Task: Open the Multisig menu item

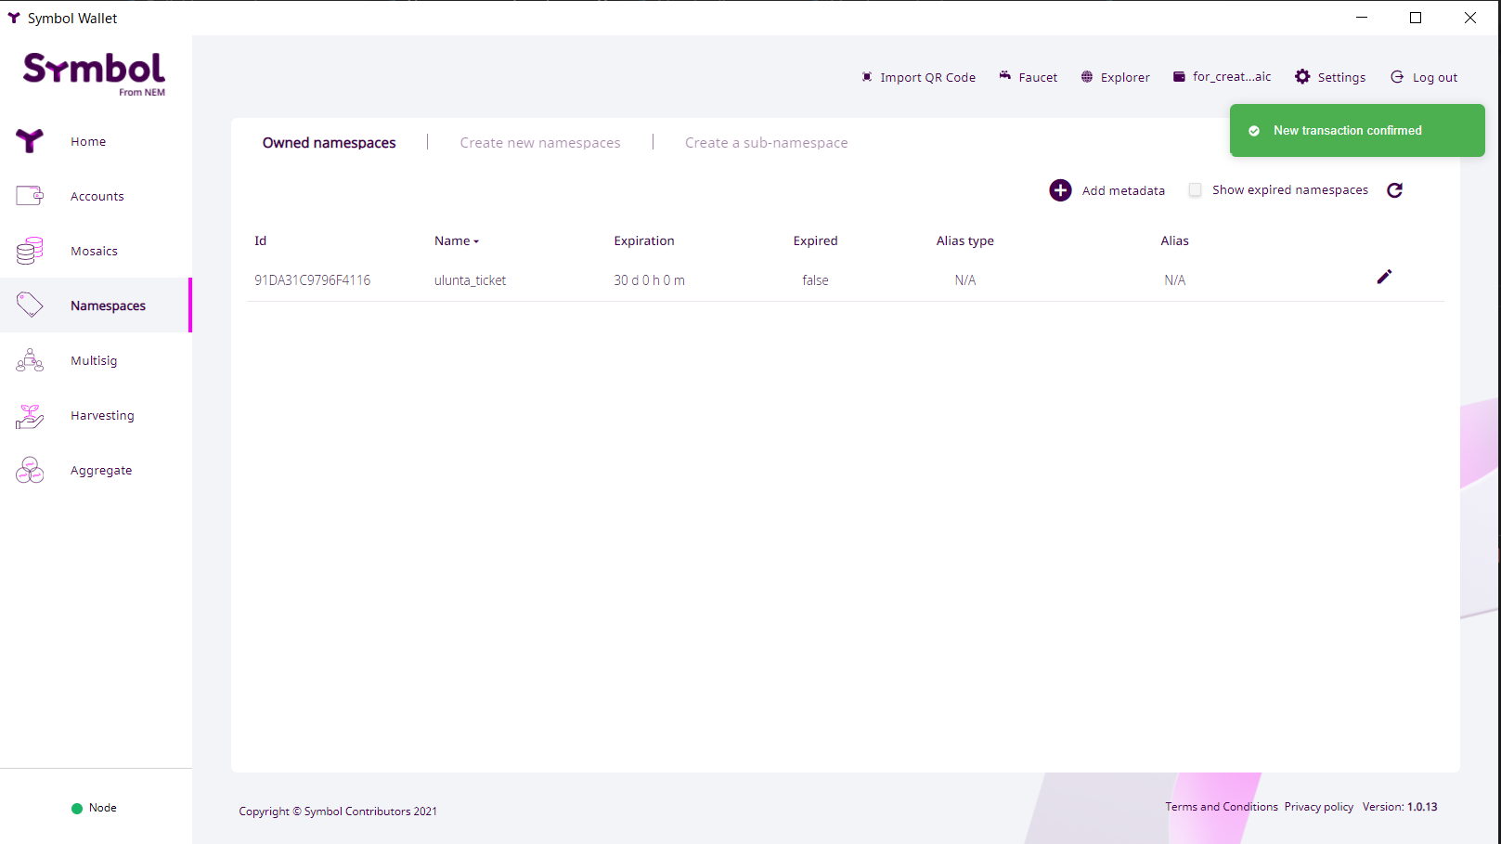Action: click(94, 360)
